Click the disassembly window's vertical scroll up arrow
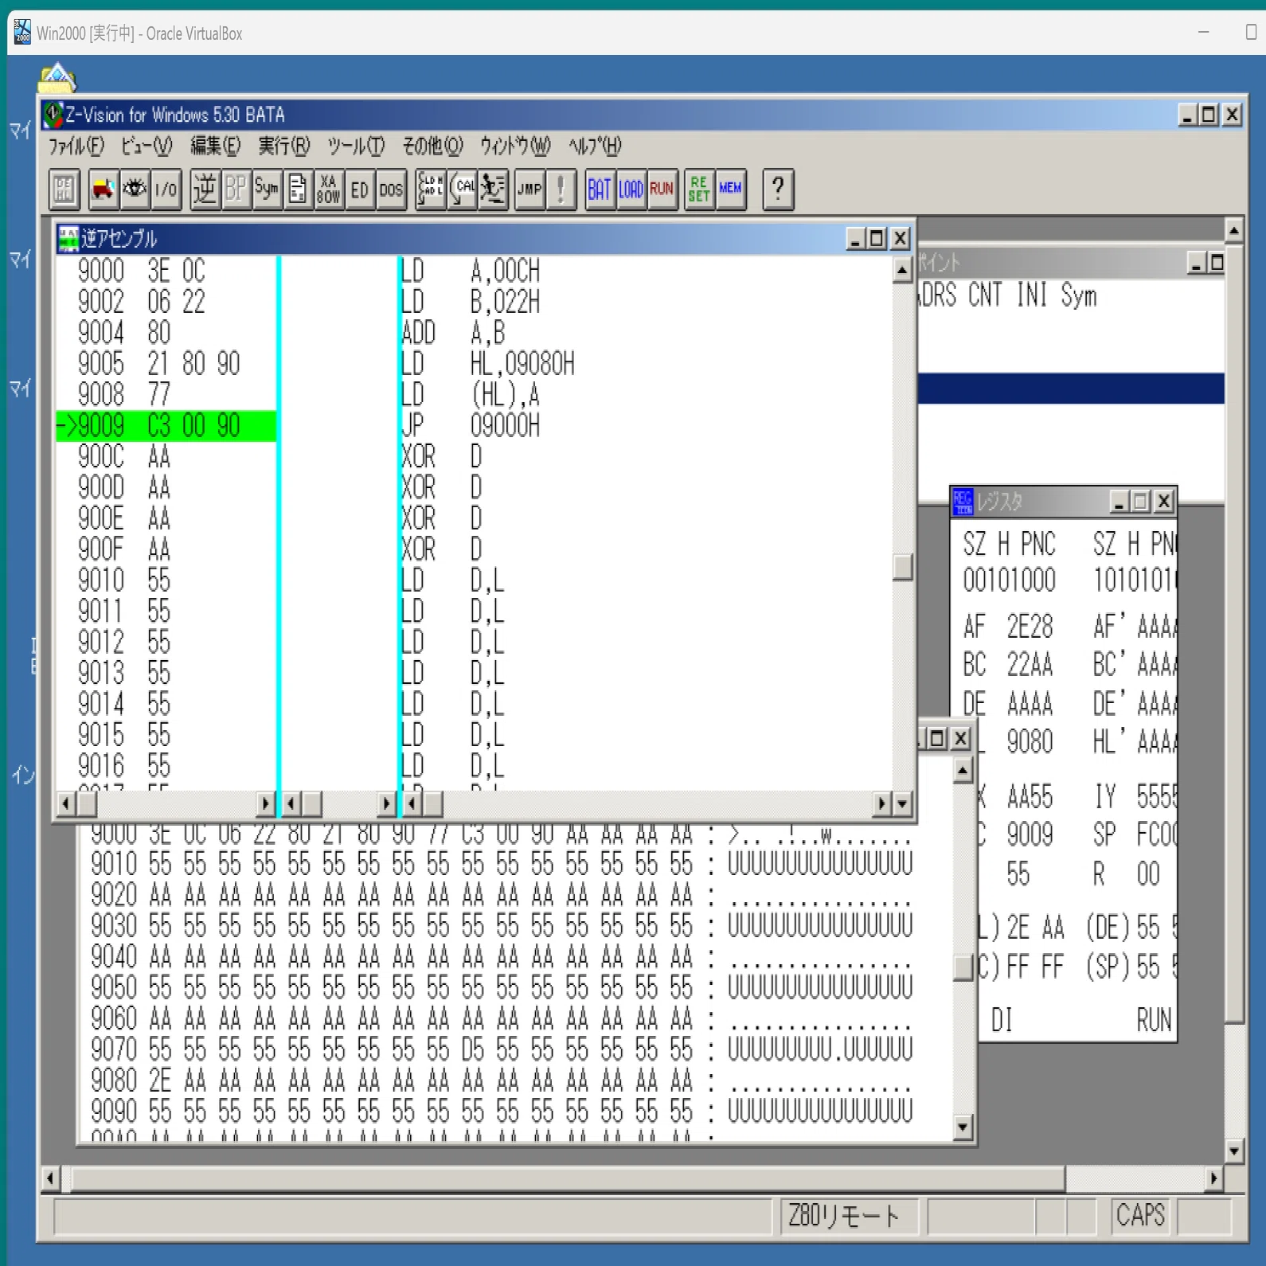 [x=902, y=271]
